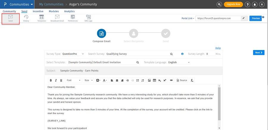Insert an image in the email editor
The width and height of the screenshot is (268, 130).
[149, 80]
